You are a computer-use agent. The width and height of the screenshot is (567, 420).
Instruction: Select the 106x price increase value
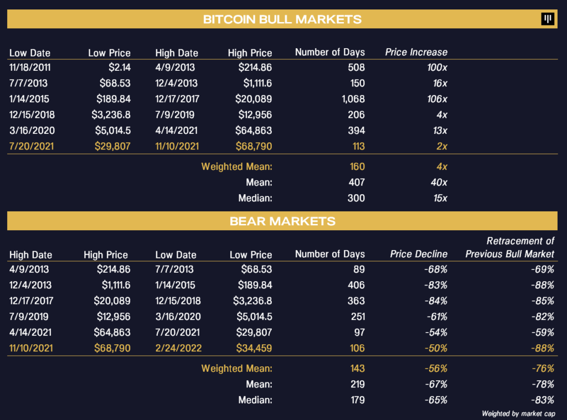(437, 99)
